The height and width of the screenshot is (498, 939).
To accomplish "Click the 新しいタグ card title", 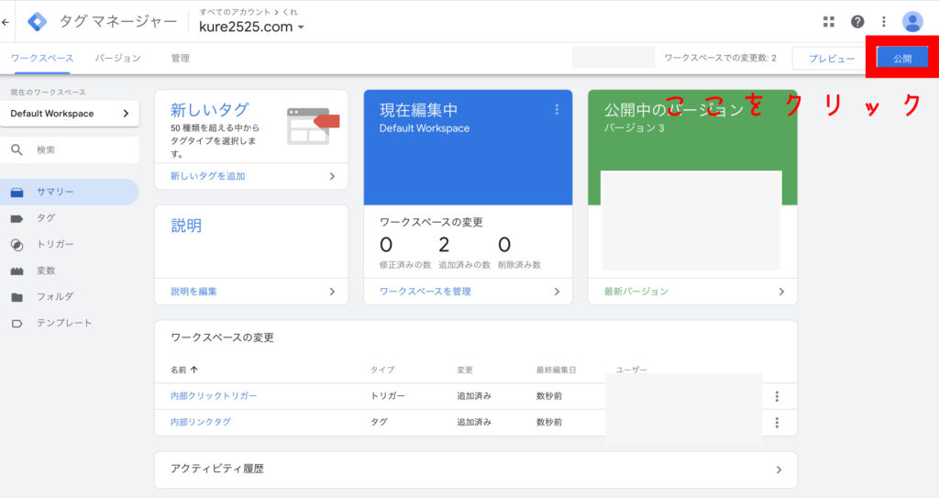I will click(x=210, y=110).
